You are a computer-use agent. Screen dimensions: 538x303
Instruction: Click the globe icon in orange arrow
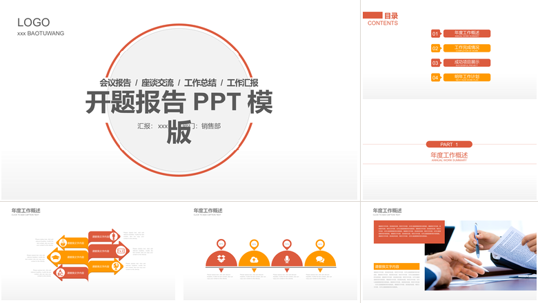117,266
